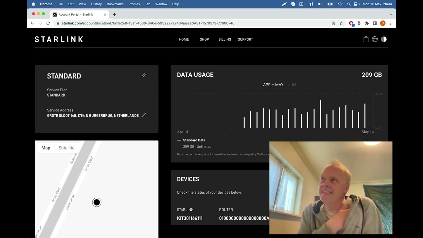Open the History menu
The height and width of the screenshot is (238, 423).
(96, 4)
